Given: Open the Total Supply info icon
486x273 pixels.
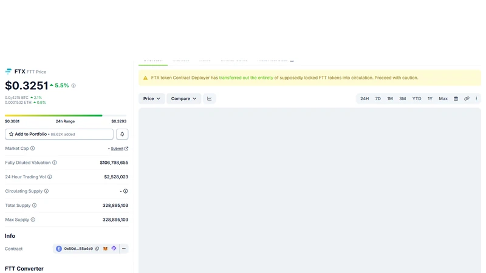Looking at the screenshot, I should pos(35,205).
